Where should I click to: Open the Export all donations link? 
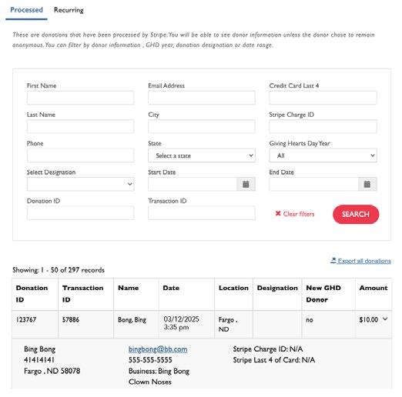click(364, 261)
